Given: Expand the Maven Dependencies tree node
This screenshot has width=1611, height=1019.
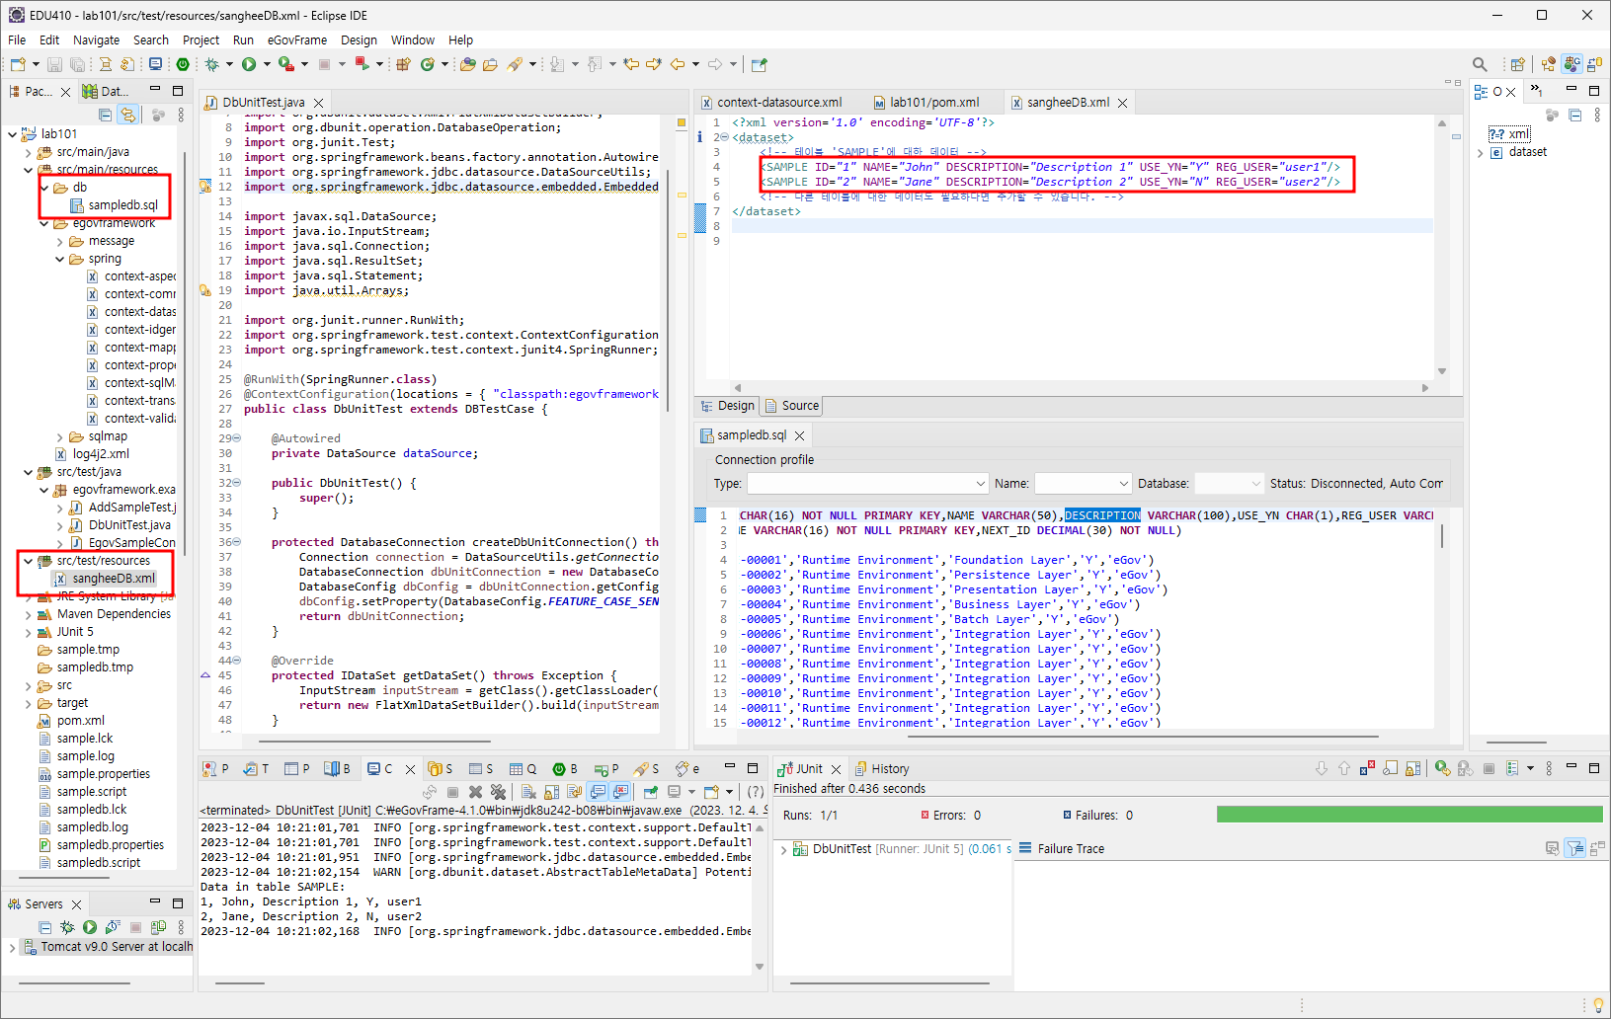Looking at the screenshot, I should pos(28,614).
